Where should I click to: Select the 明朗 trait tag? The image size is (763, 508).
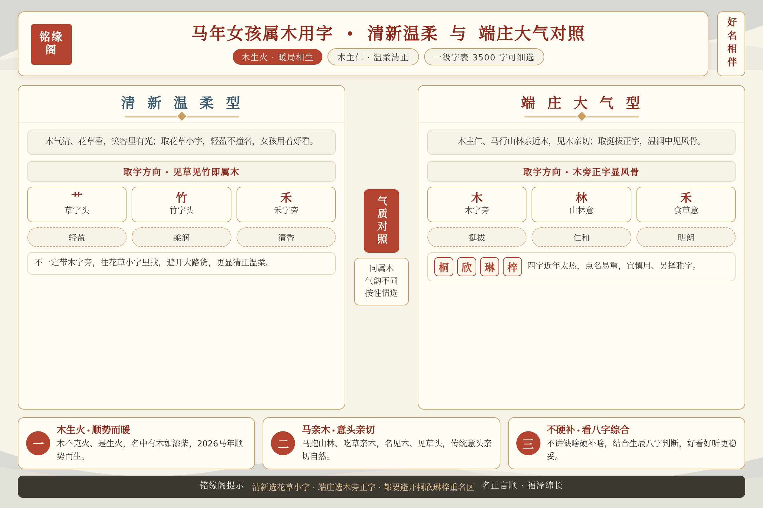(686, 237)
